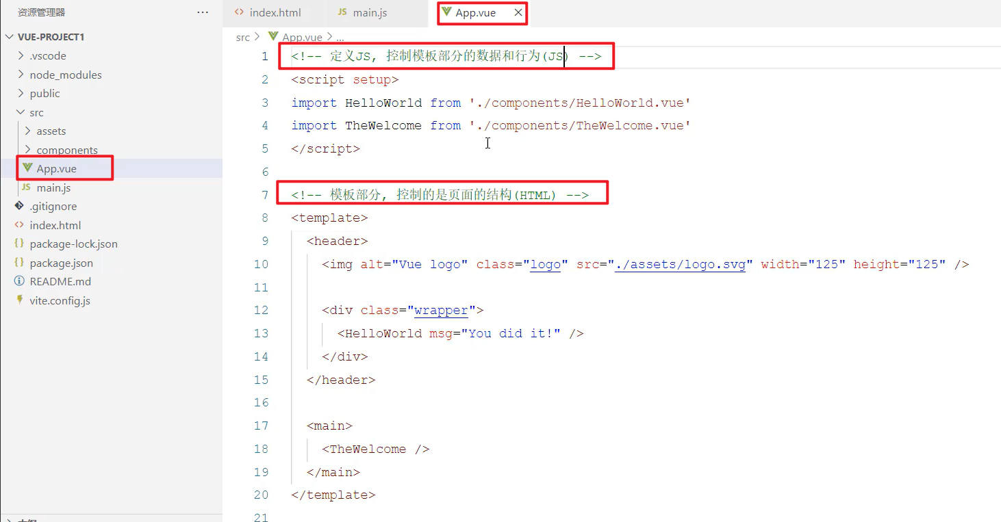Click the JS icon beside main.js in explorer
Viewport: 1001px width, 522px height.
26,187
